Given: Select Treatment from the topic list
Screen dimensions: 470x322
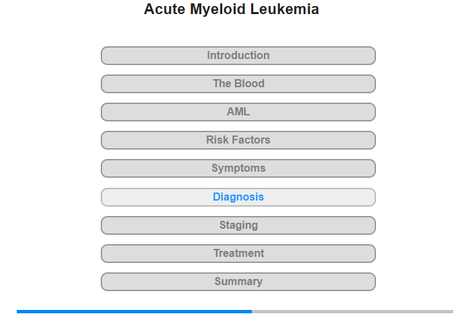Looking at the screenshot, I should click(x=238, y=254).
